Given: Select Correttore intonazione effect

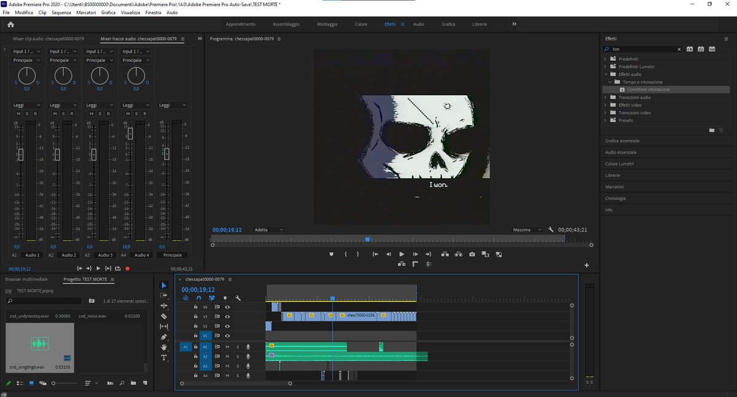Looking at the screenshot, I should [649, 90].
